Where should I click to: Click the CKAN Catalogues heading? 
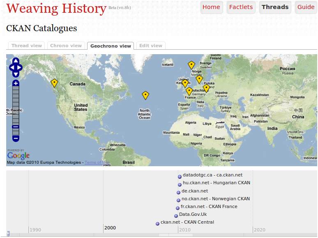click(41, 28)
